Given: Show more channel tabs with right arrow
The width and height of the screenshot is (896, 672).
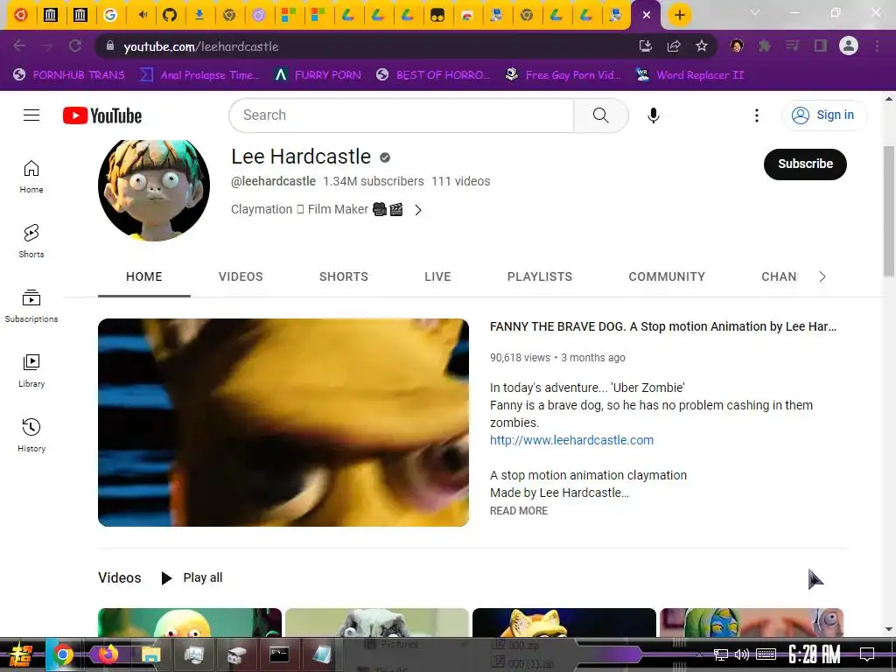Looking at the screenshot, I should tap(822, 276).
